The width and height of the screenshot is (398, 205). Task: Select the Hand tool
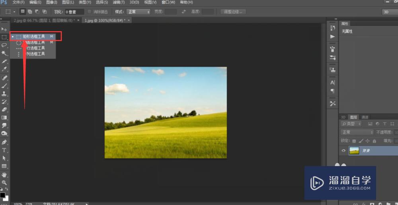tap(4, 174)
